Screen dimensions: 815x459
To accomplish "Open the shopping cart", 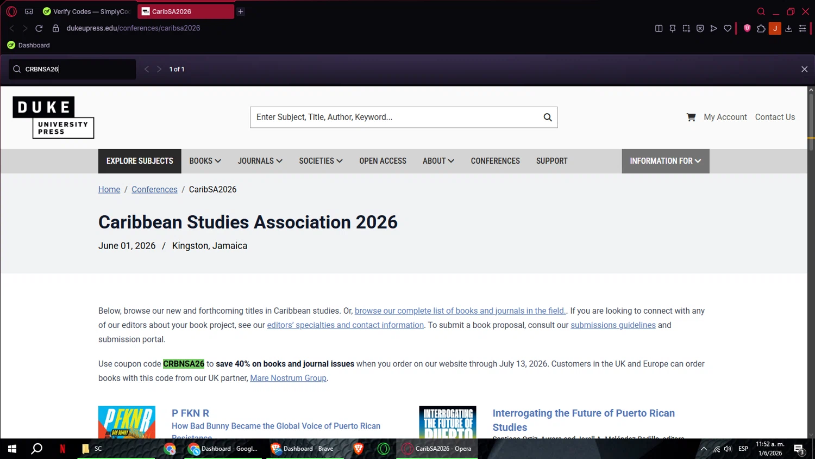I will 691,117.
